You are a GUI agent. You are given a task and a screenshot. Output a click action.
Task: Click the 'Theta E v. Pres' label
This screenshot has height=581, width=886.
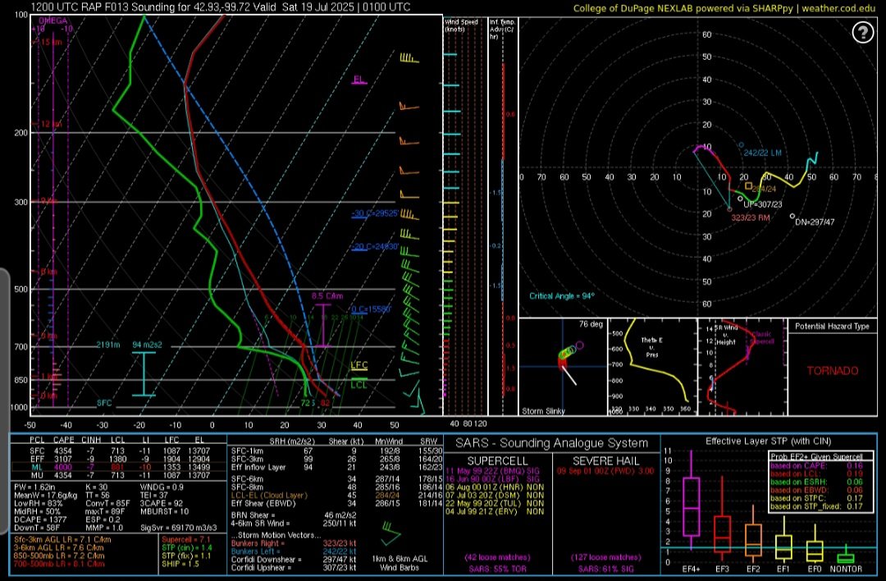click(x=651, y=347)
